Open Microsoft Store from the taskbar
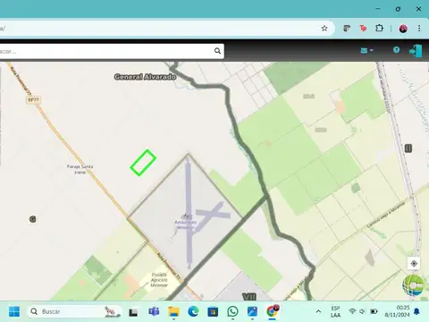429x322 pixels. tap(213, 312)
